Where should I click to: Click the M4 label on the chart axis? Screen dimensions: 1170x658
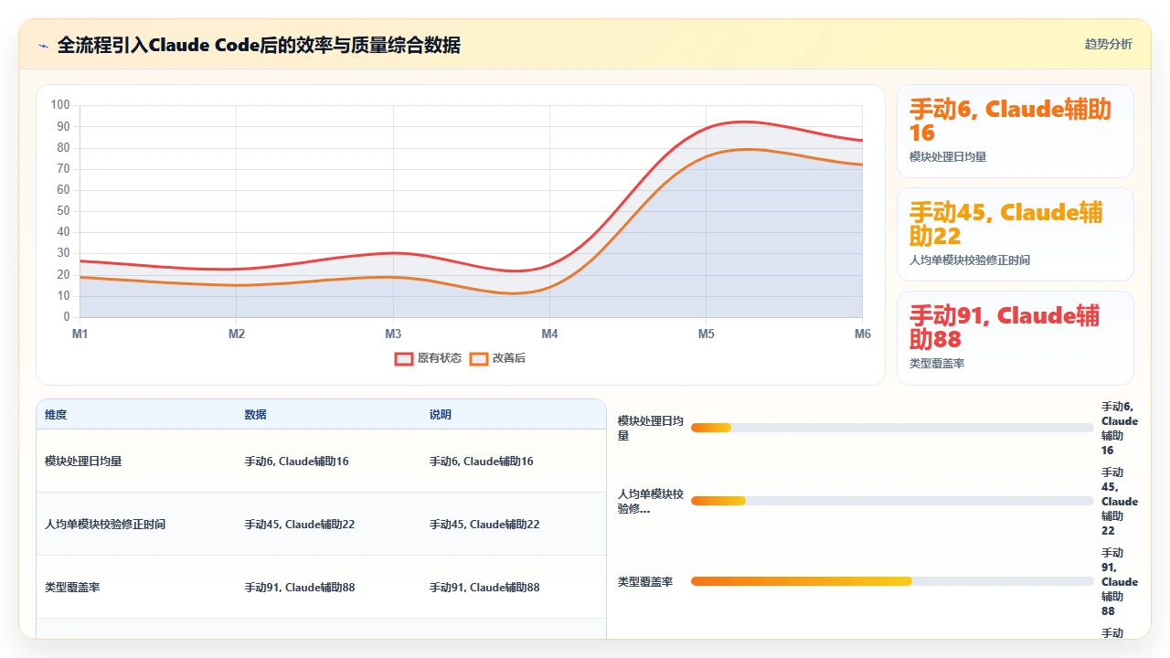(x=549, y=334)
